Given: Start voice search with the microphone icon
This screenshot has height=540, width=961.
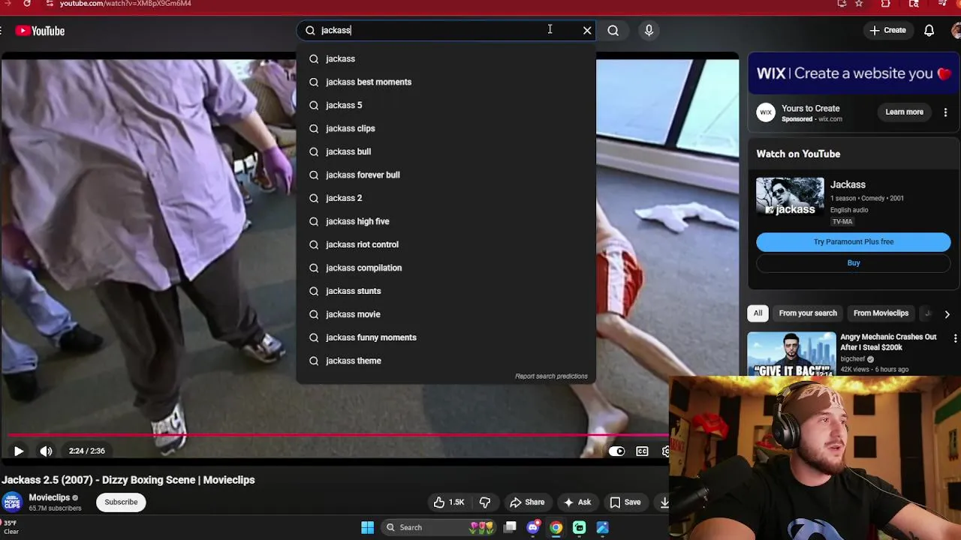Looking at the screenshot, I should tap(649, 31).
